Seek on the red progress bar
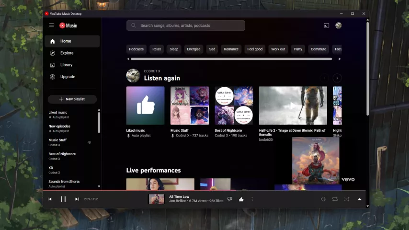 click(x=204, y=190)
